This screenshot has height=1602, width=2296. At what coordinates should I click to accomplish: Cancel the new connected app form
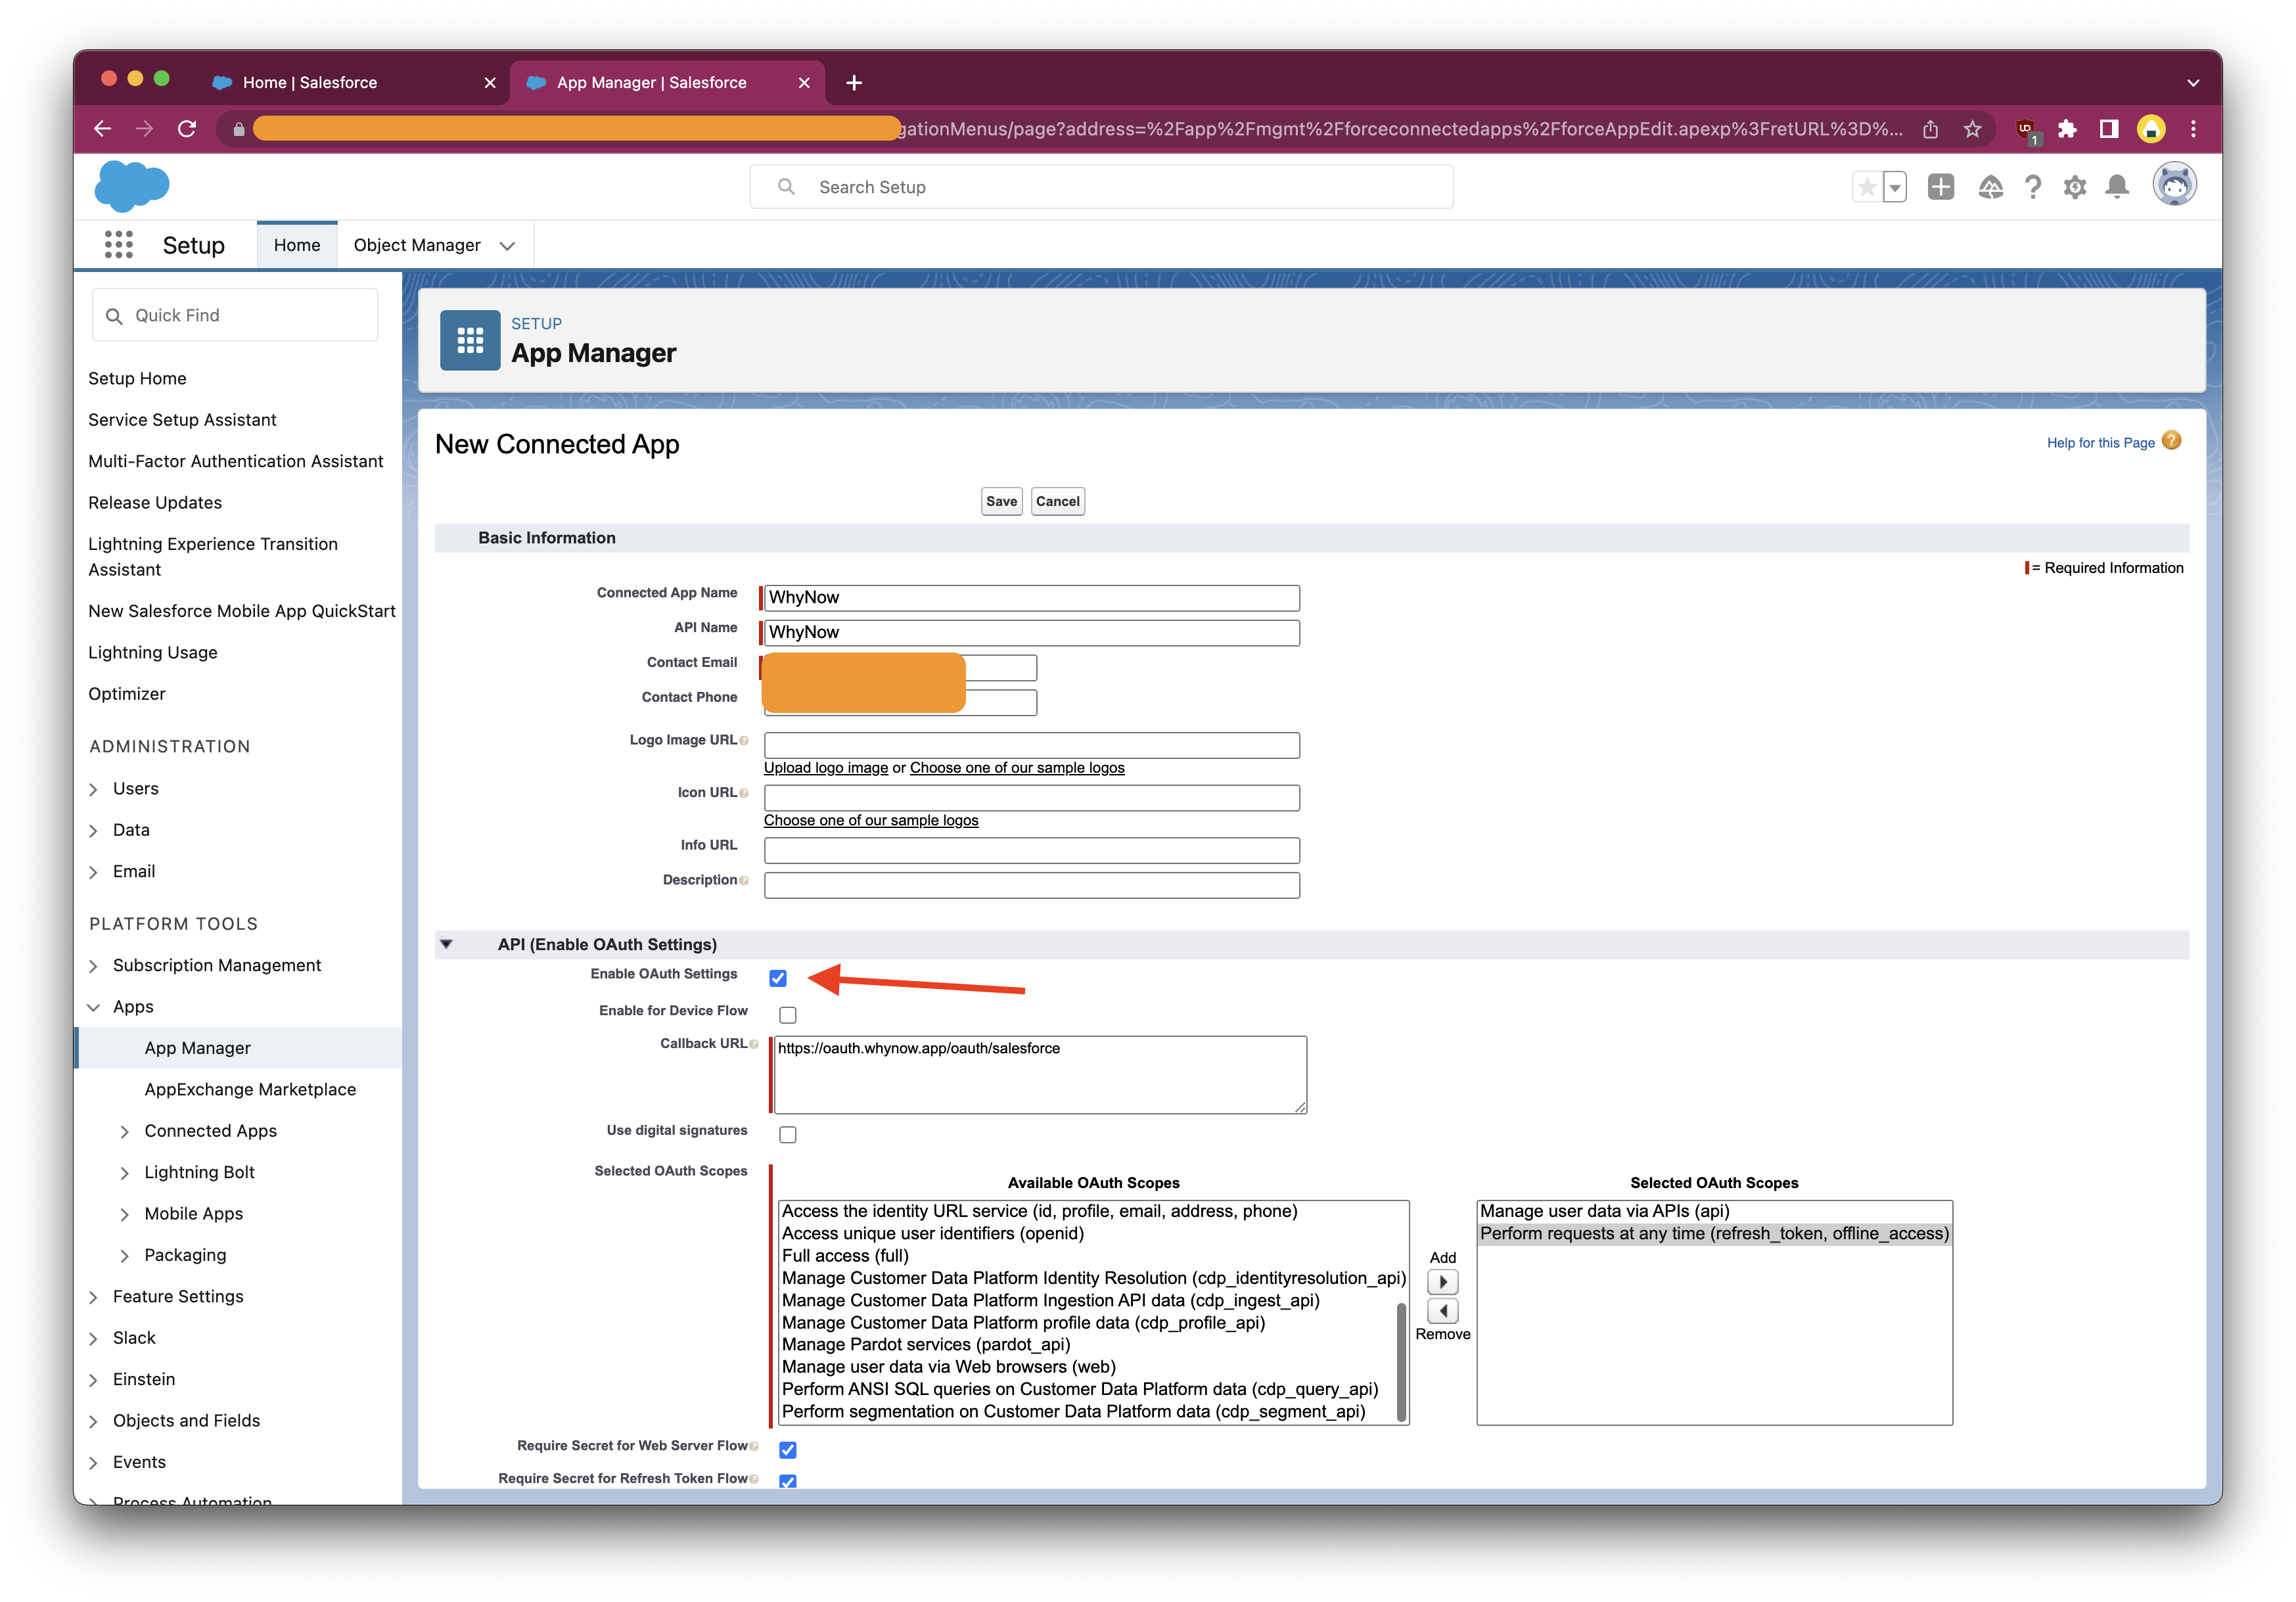pos(1057,501)
